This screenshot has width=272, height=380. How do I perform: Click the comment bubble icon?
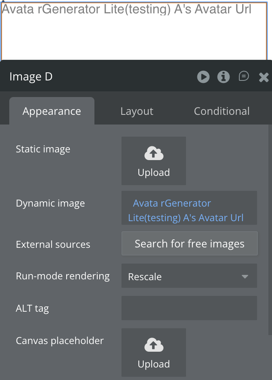[244, 76]
